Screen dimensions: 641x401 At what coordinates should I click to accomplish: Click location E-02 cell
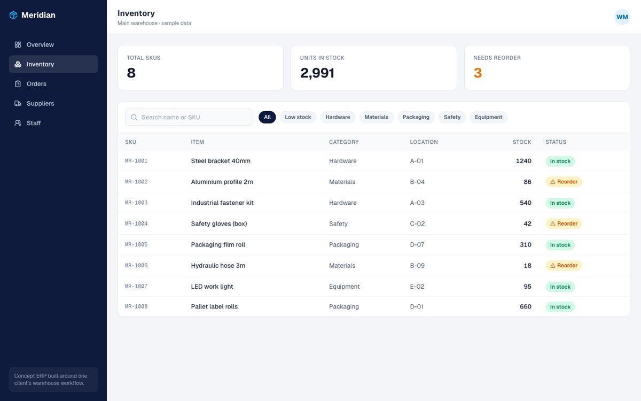point(417,287)
